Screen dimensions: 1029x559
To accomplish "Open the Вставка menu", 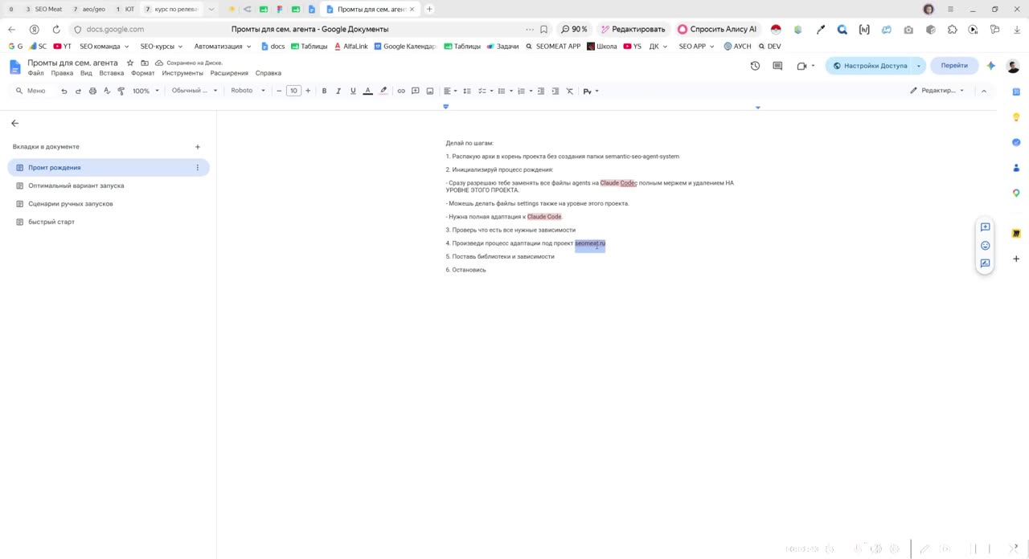I will [112, 73].
